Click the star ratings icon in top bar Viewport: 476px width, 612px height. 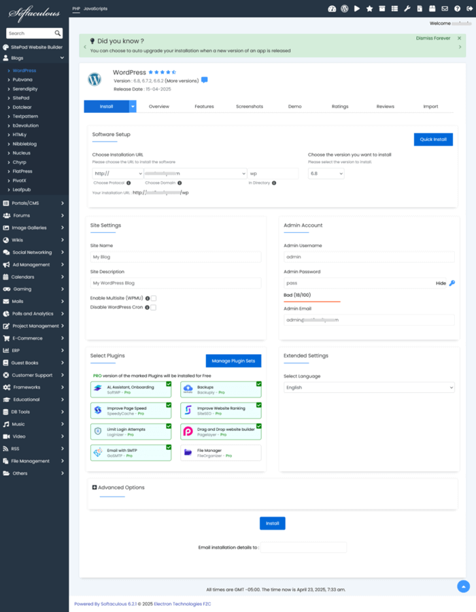point(369,9)
